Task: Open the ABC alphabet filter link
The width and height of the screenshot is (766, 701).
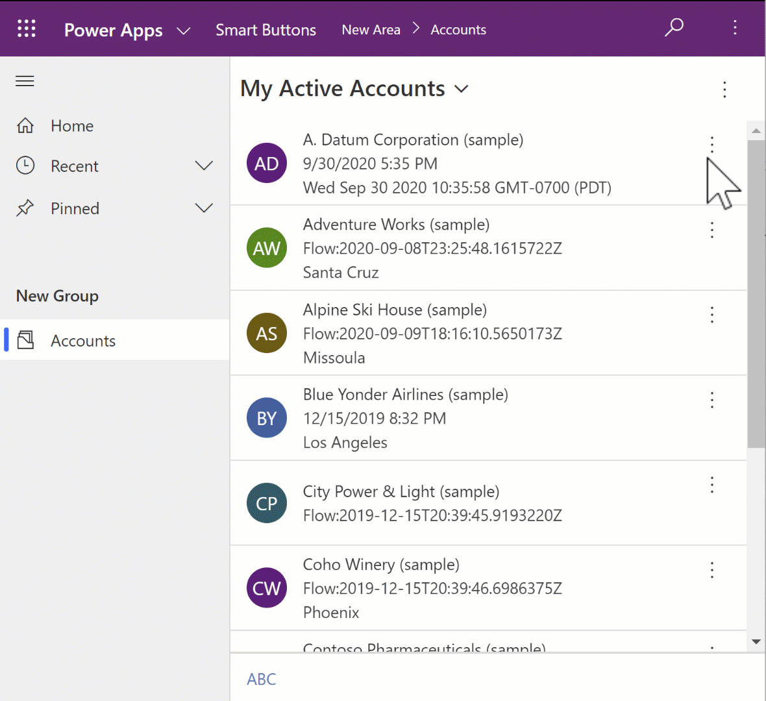Action: point(262,679)
